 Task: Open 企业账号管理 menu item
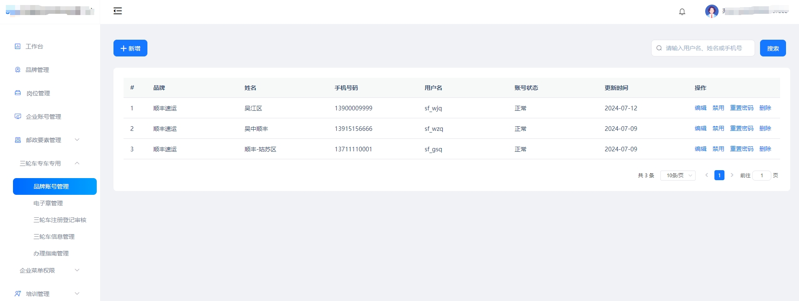tap(44, 117)
